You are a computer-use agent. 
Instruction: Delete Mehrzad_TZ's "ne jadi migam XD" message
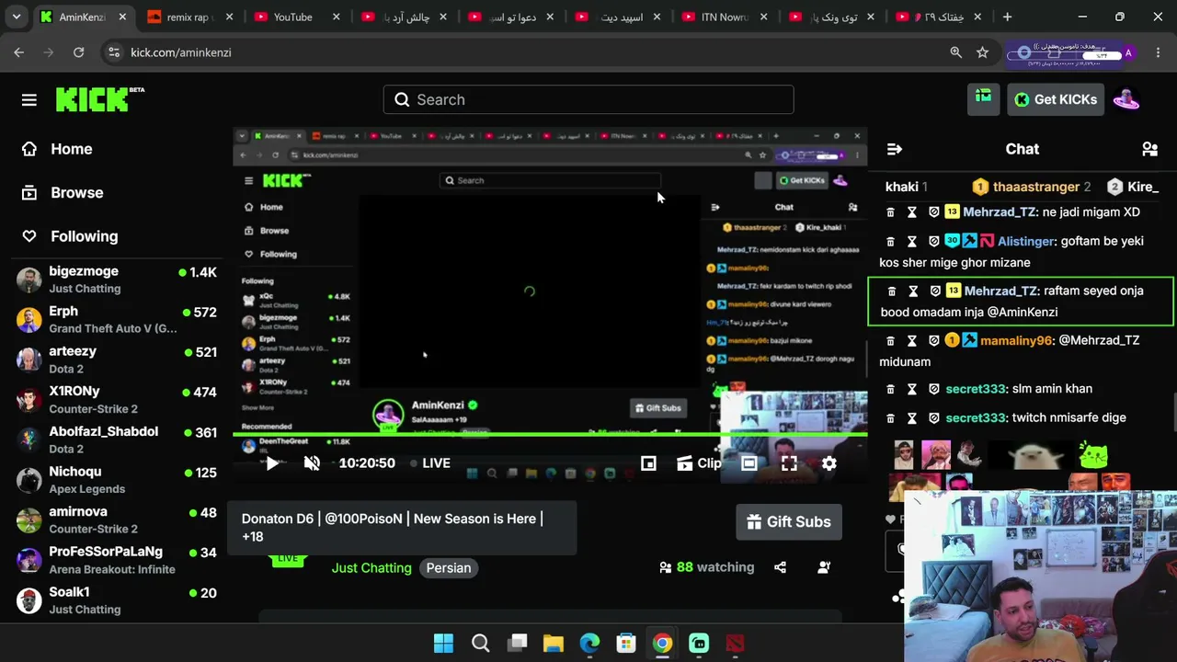coord(890,212)
